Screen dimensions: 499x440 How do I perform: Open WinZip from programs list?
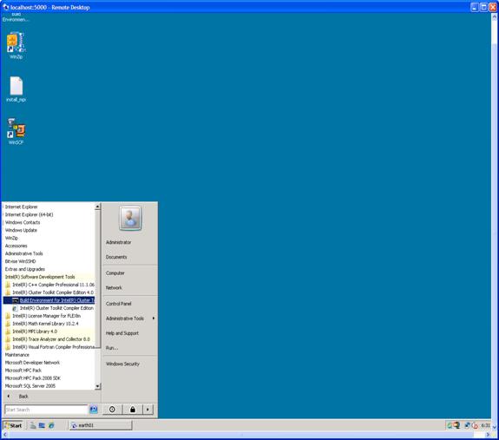[x=12, y=238]
